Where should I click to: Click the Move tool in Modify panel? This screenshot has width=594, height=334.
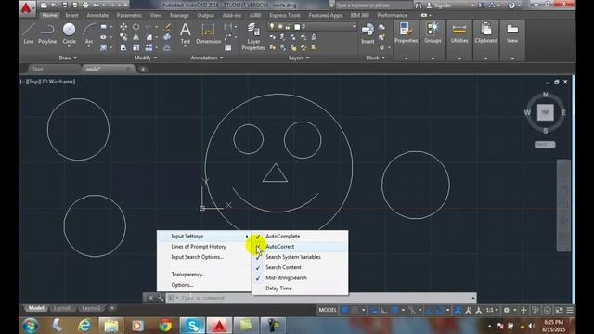click(x=123, y=27)
